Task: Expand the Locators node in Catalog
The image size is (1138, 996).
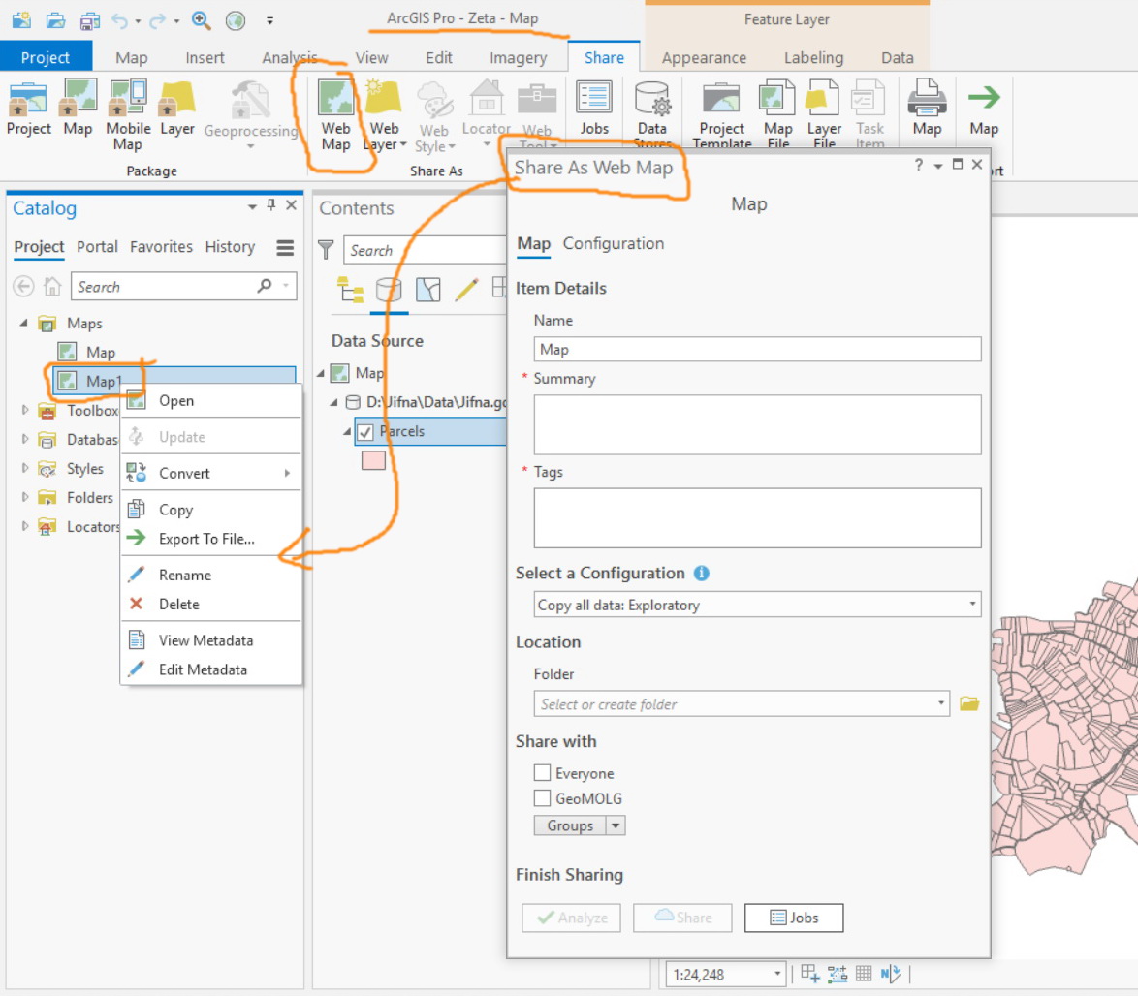Action: click(x=24, y=526)
